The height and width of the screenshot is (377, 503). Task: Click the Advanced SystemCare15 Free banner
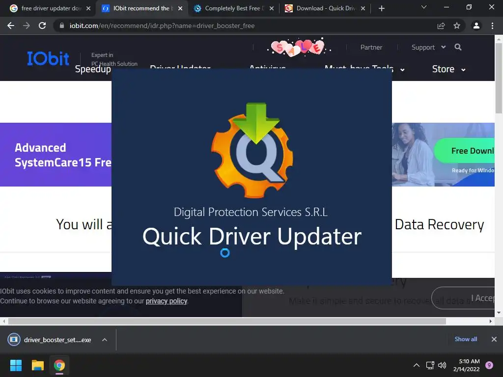tap(56, 155)
